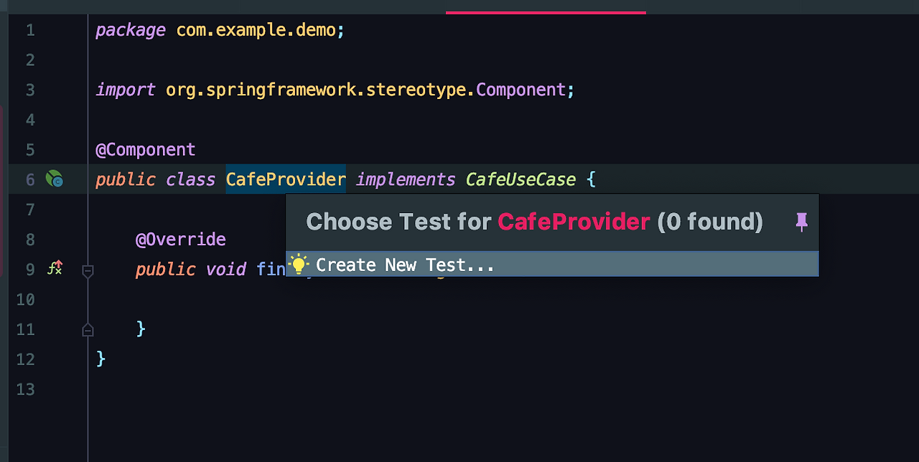Click the Component import on line 3

[521, 90]
